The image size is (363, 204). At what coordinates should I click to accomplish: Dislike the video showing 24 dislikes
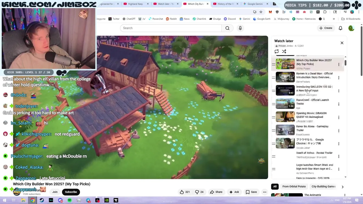199,192
